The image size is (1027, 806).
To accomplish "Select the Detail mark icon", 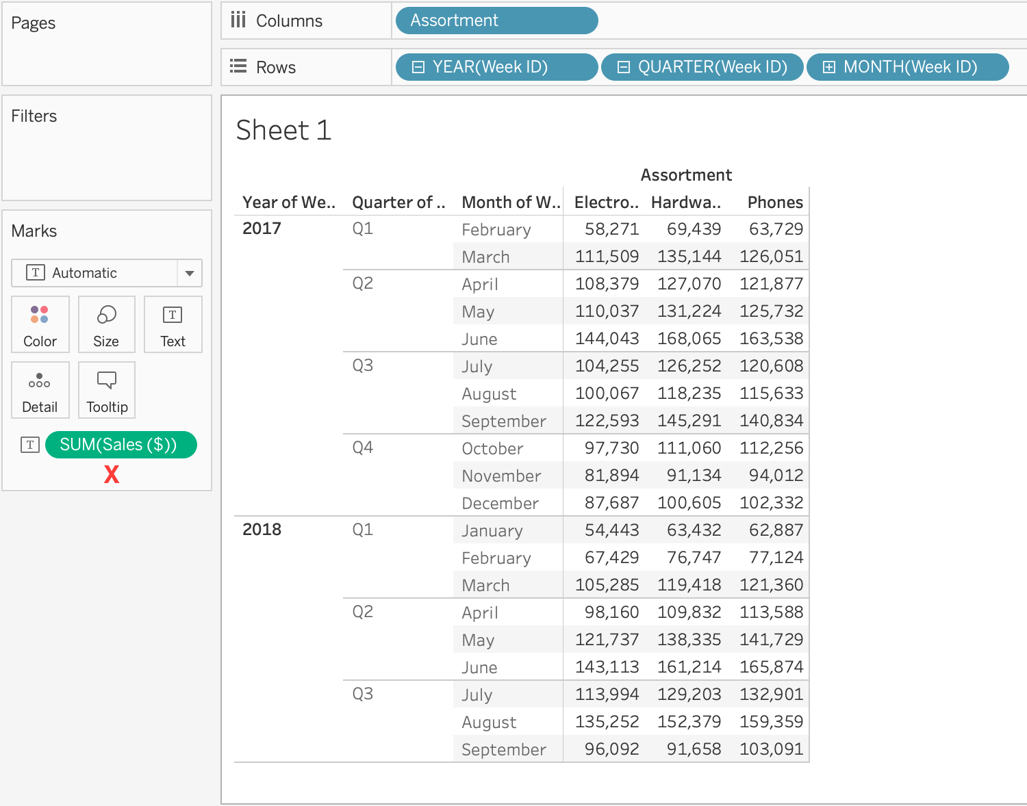I will coord(40,390).
